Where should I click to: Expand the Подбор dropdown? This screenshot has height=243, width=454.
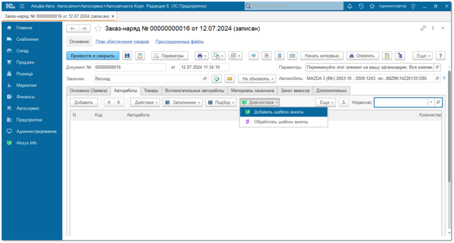pyautogui.click(x=221, y=103)
